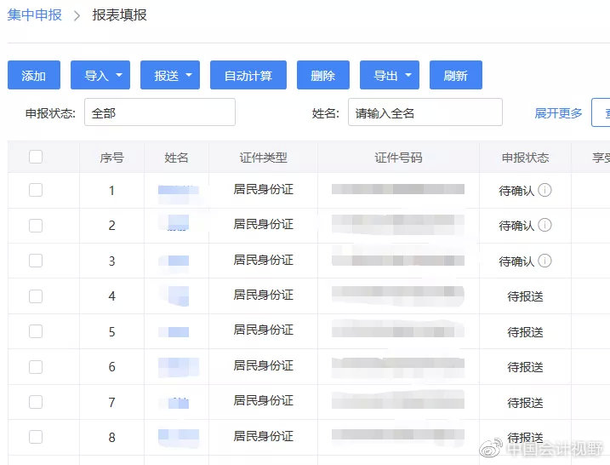
Task: Check the checkbox for row 6
Action: (x=36, y=367)
